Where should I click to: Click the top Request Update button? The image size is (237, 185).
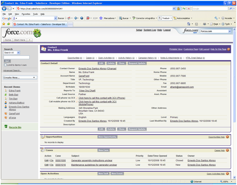point(137,63)
